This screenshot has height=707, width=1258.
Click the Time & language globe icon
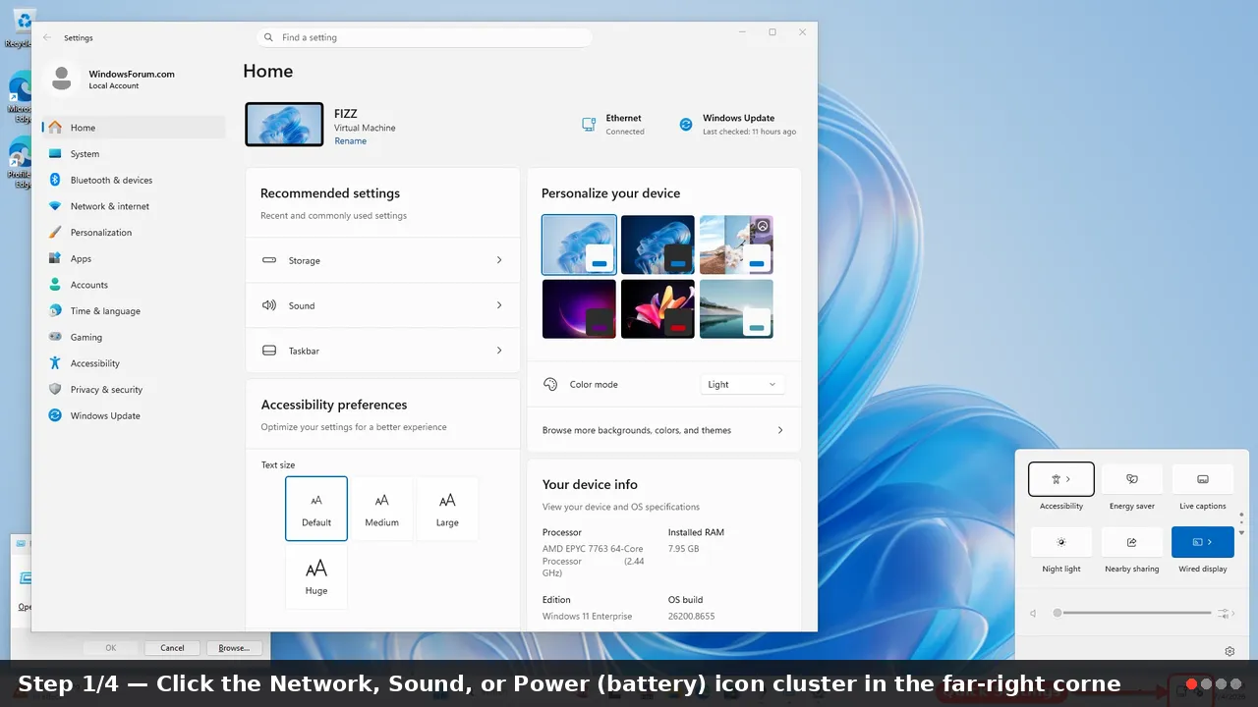(x=55, y=311)
